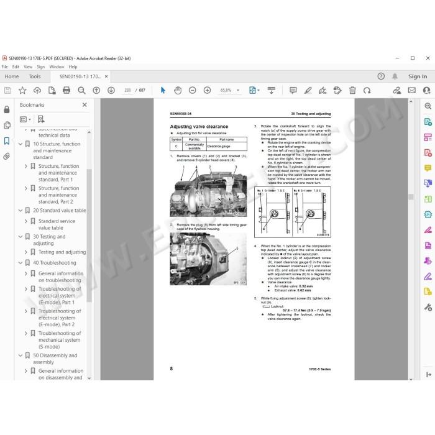Toggle the Bookmarks panel icon

pos(7,140)
